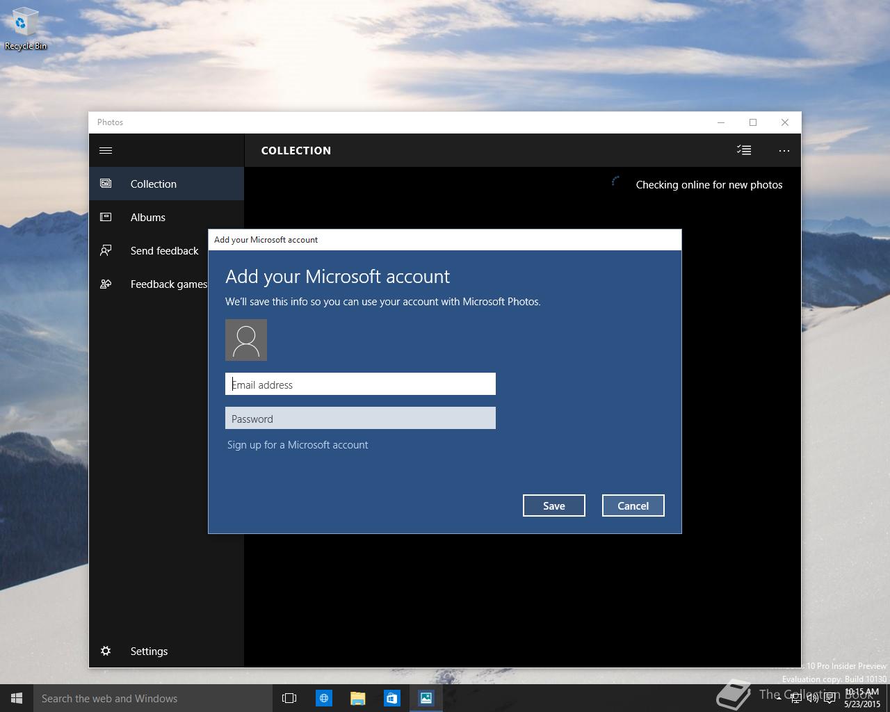Click 'Checking online for new photos' status
Viewport: 890px width, 712px height.
[709, 184]
